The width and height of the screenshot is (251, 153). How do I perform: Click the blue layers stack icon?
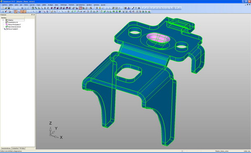pyautogui.click(x=40, y=12)
